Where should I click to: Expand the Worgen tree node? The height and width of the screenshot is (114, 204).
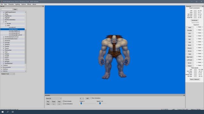coord(4,61)
